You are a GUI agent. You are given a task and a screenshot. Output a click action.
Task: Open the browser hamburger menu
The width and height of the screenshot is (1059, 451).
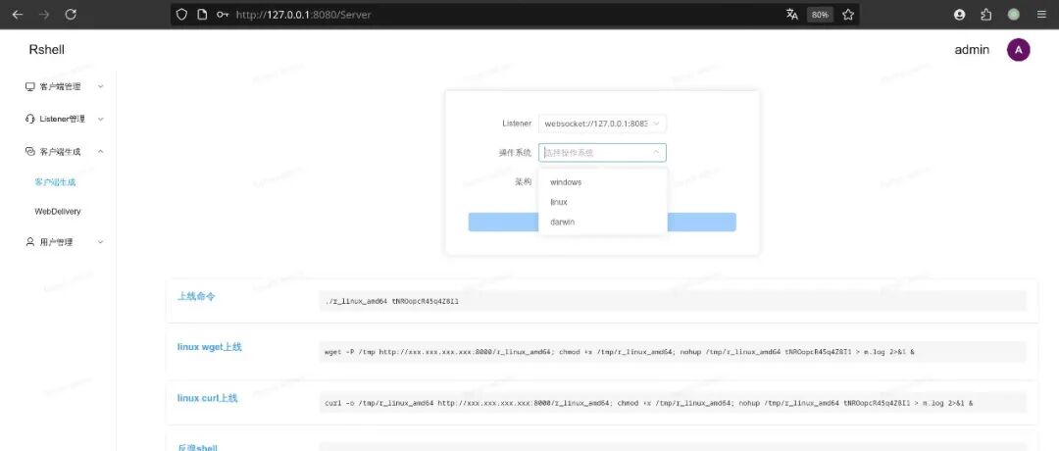click(1041, 14)
